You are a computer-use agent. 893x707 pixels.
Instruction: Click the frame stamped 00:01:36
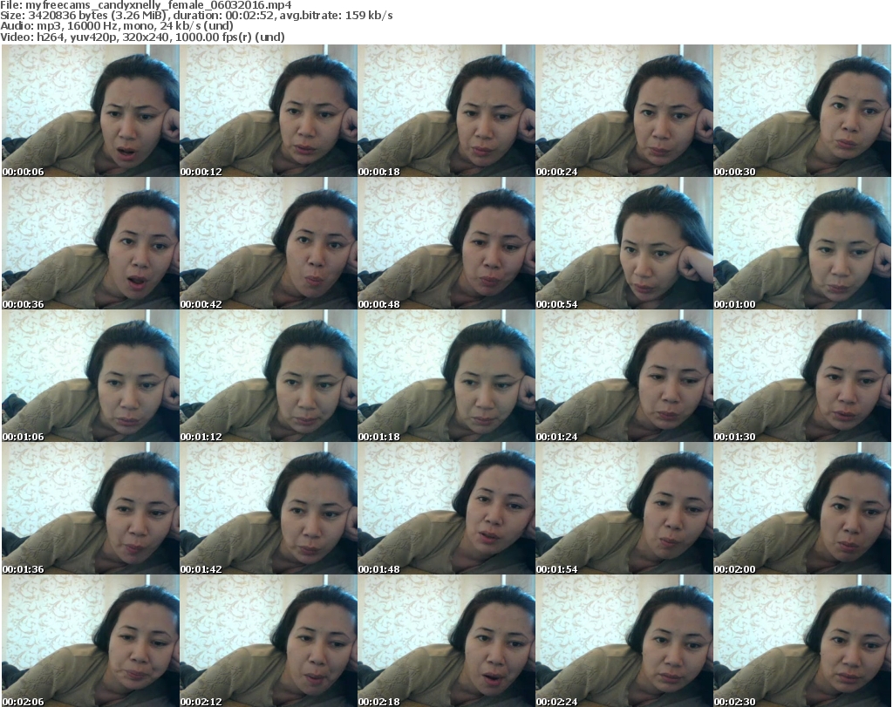pos(90,509)
